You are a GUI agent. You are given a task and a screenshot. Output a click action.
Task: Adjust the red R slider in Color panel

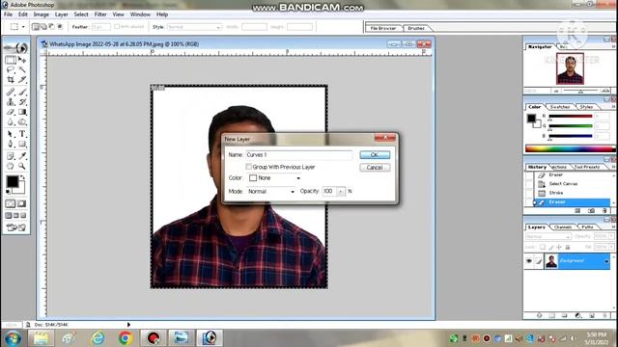(571, 117)
